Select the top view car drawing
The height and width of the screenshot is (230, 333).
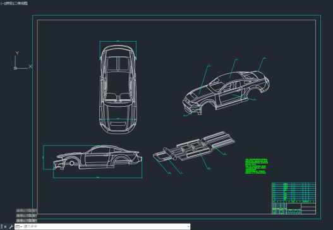tap(118, 89)
